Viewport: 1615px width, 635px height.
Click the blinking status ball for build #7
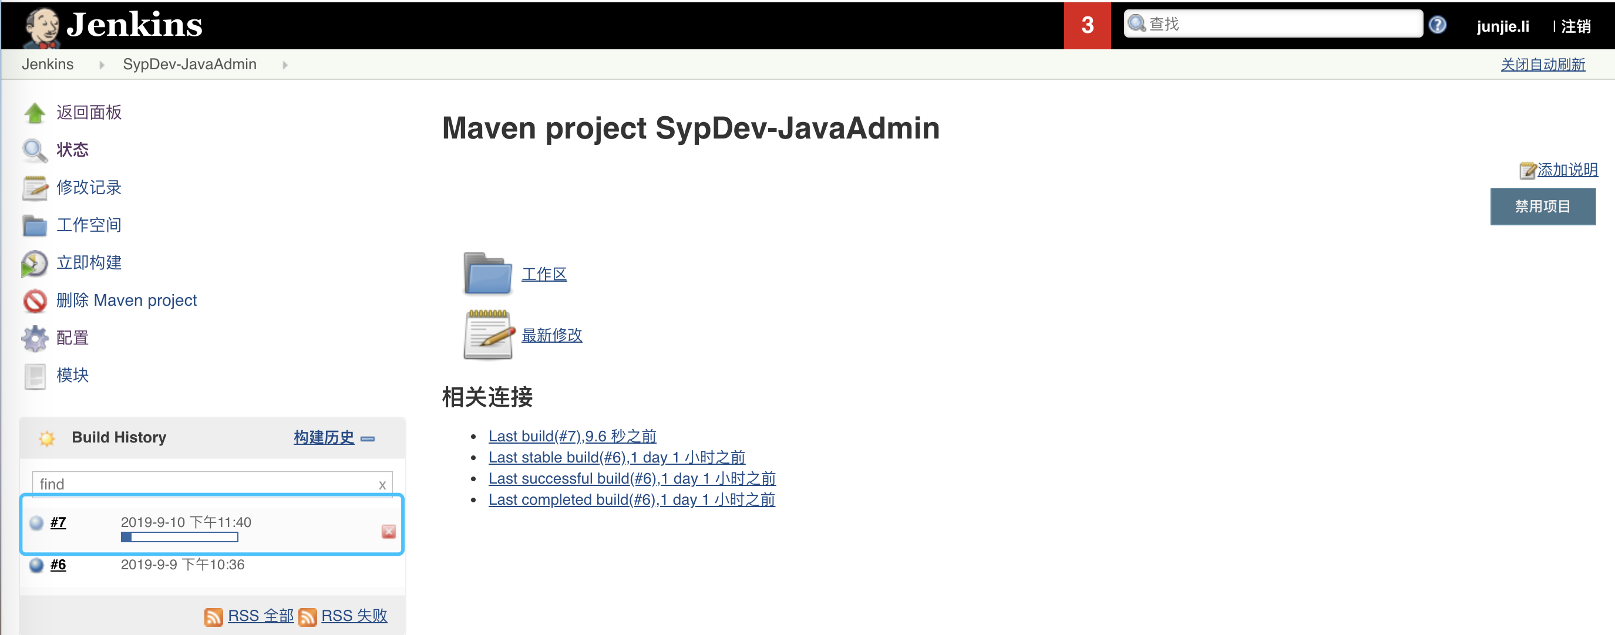coord(36,522)
